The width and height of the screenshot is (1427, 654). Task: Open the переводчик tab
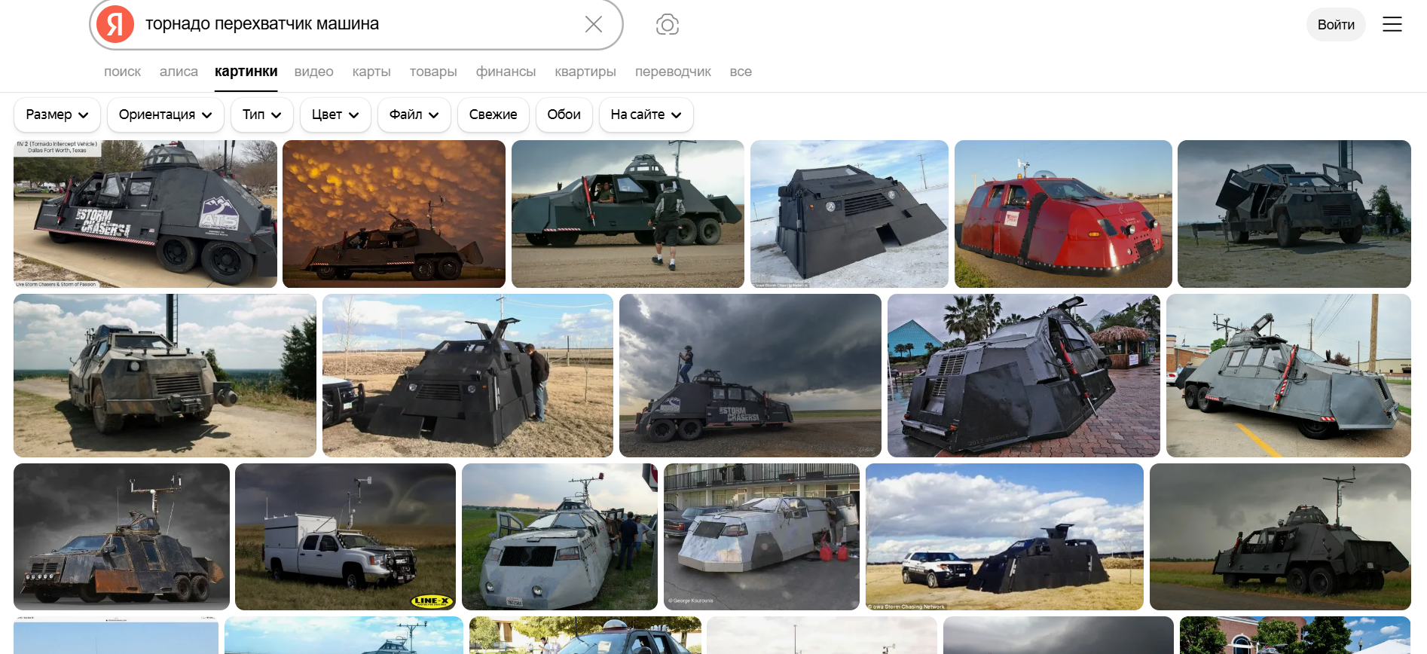[673, 72]
